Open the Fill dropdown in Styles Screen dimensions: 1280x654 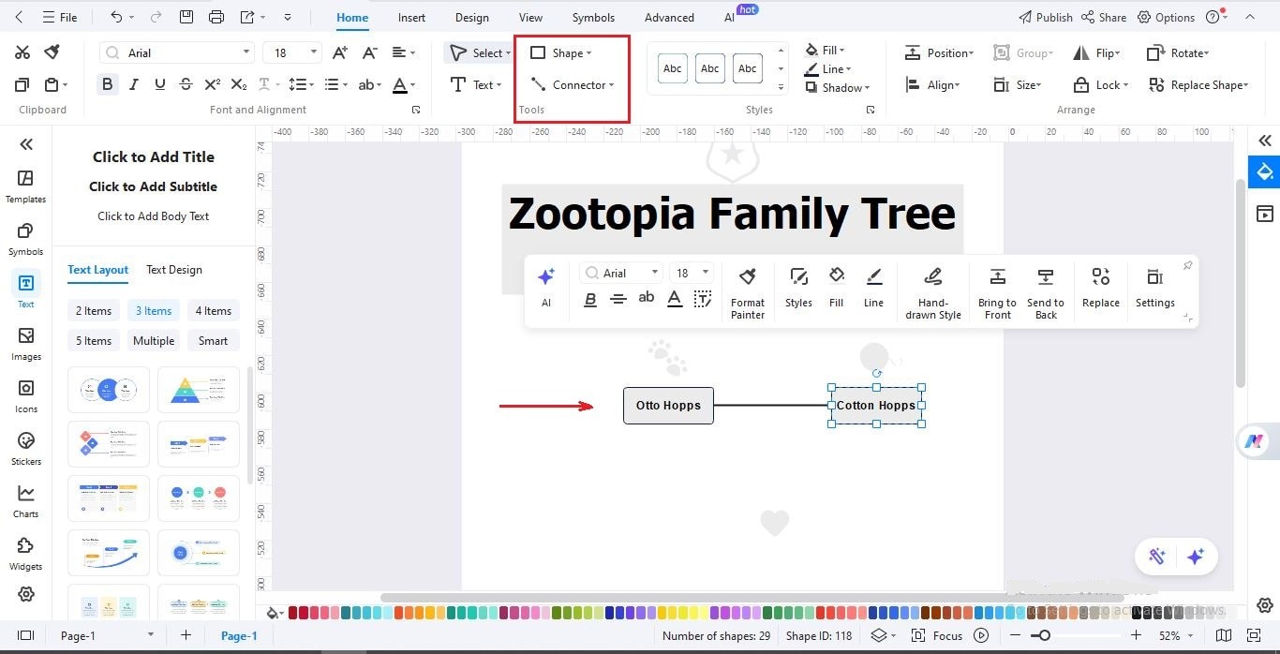[x=826, y=50]
